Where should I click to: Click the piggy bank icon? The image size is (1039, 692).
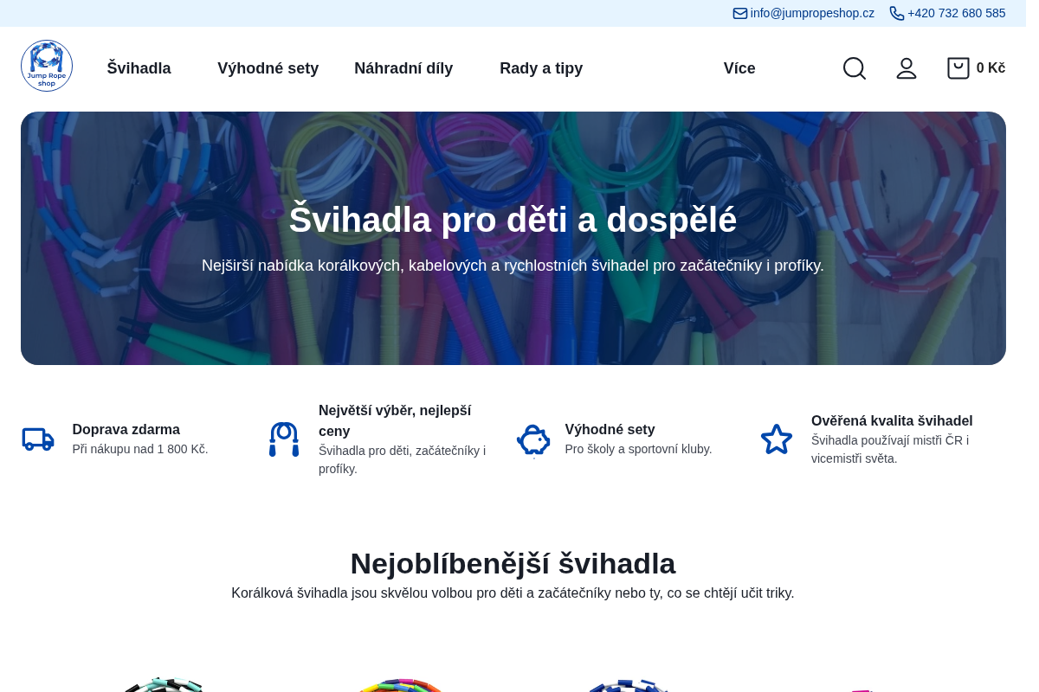click(x=533, y=439)
